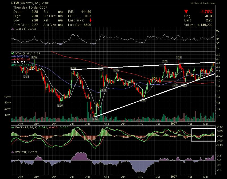
Task: Click the 1.30 price low label in August
Action: point(95,119)
